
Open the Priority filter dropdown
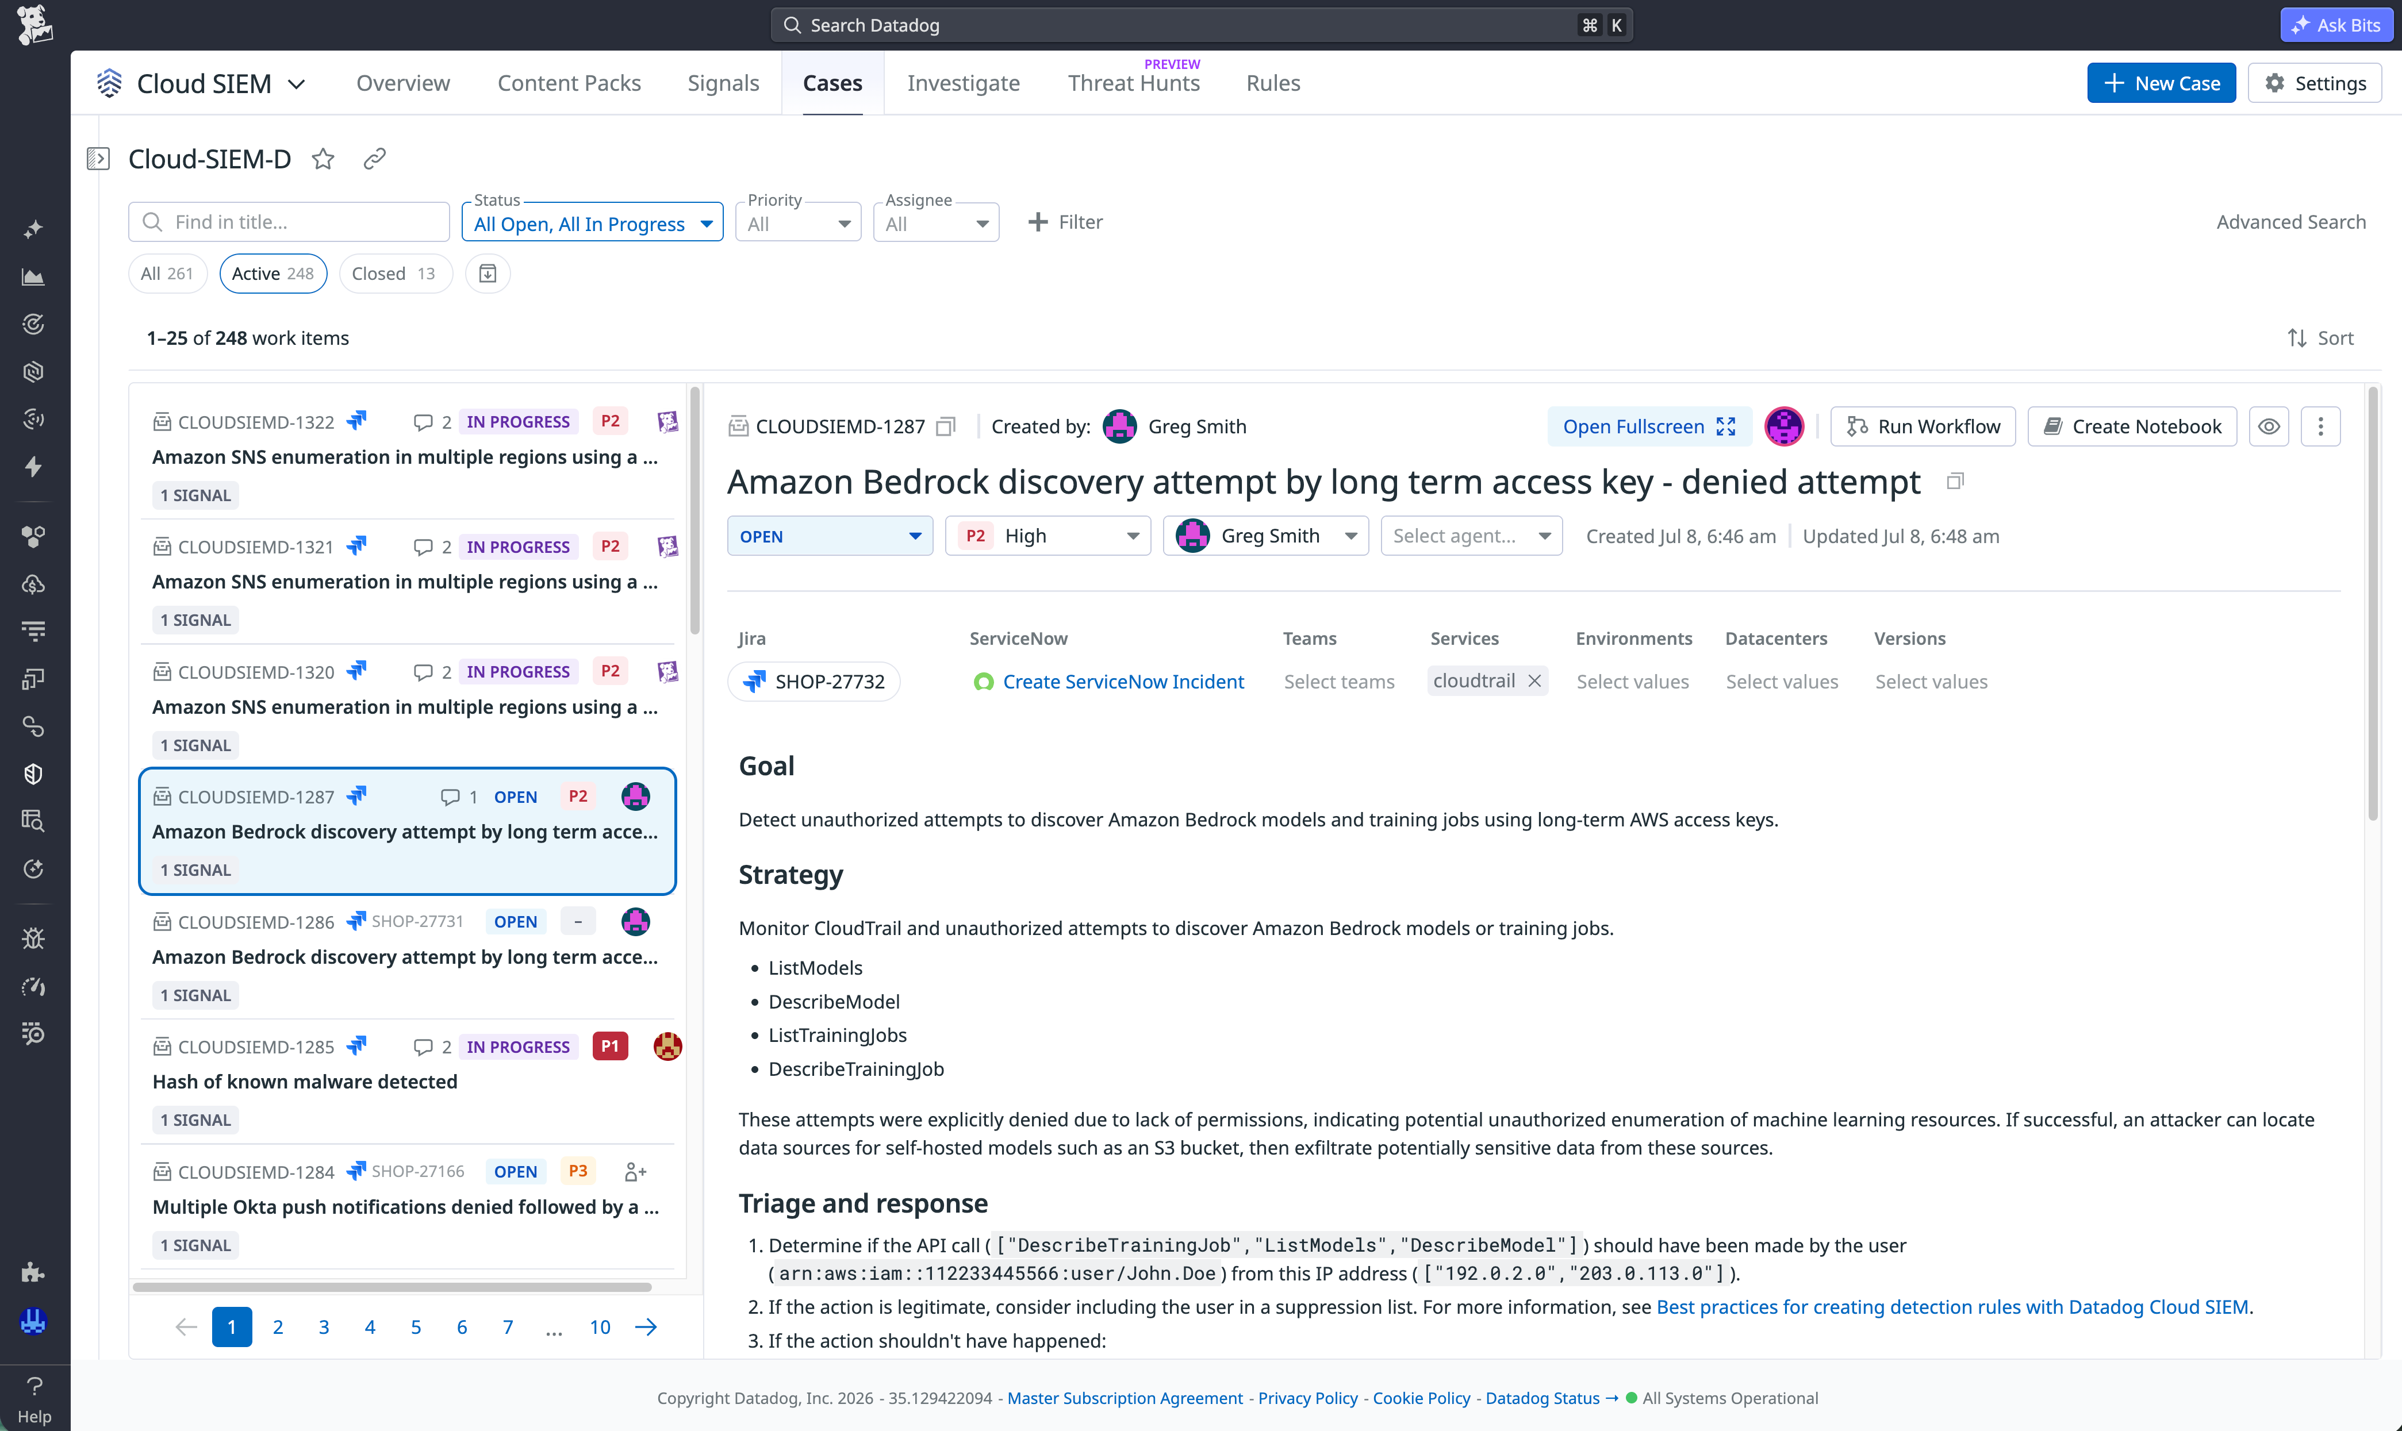click(798, 223)
